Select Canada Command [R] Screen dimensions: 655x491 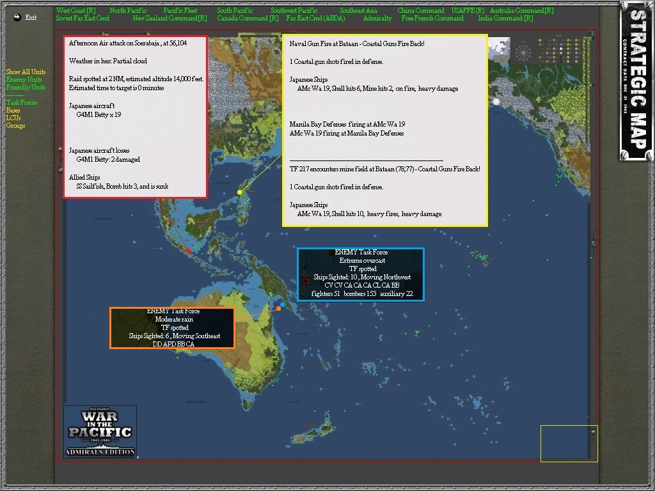click(x=248, y=18)
